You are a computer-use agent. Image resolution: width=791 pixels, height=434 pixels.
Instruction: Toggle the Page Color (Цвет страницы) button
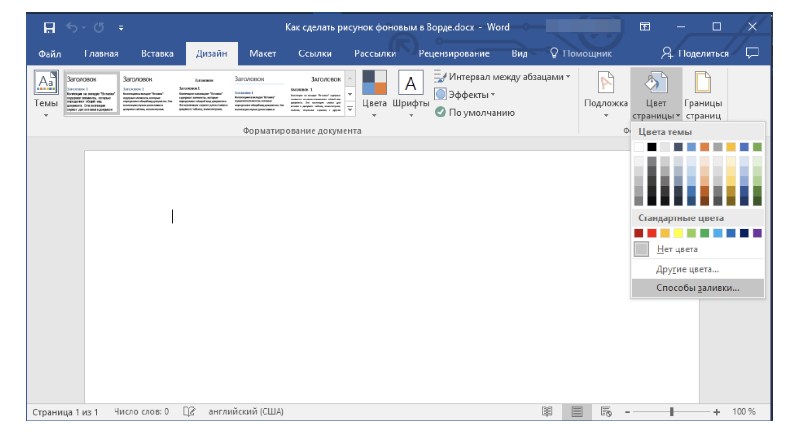click(x=656, y=94)
